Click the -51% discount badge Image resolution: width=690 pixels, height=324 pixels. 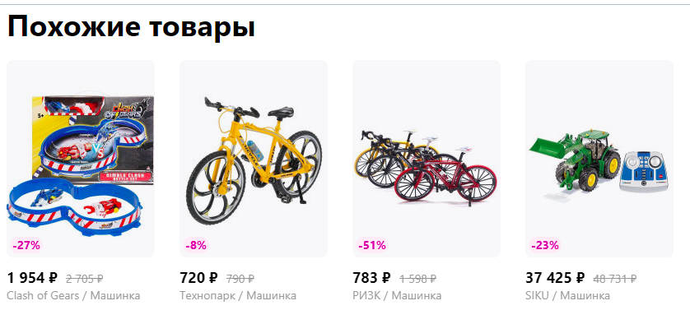coord(372,245)
